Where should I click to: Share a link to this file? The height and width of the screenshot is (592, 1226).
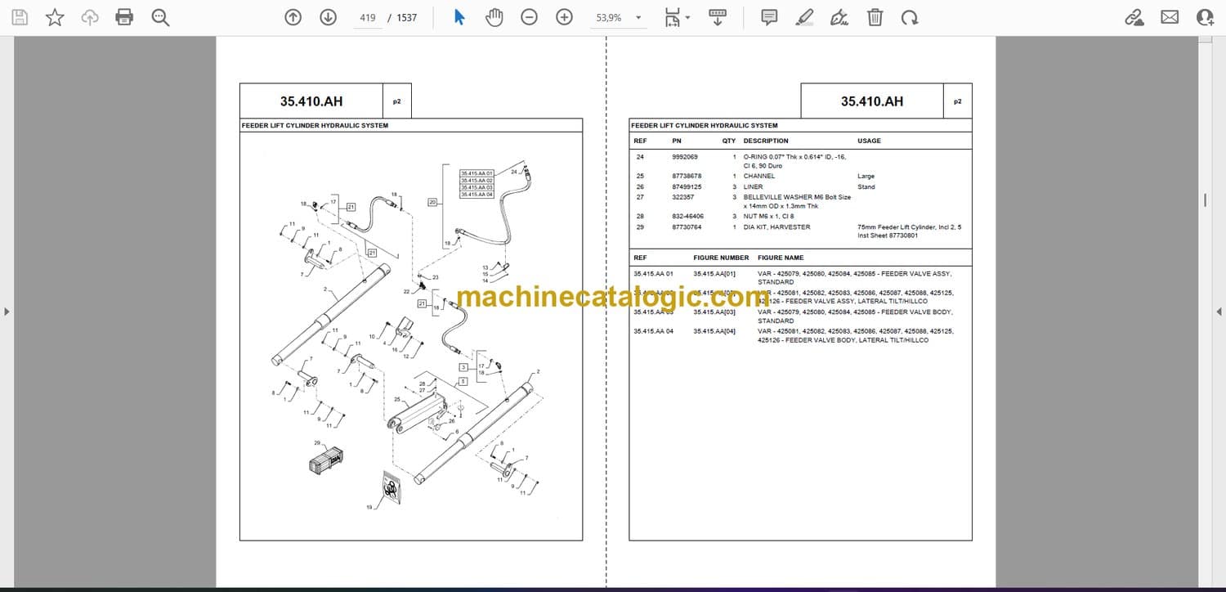pos(1134,17)
